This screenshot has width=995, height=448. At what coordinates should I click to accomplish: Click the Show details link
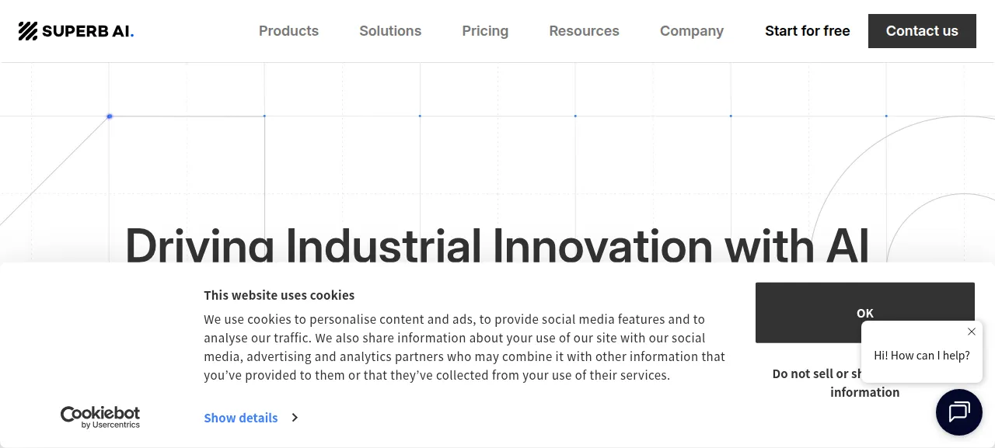(241, 418)
